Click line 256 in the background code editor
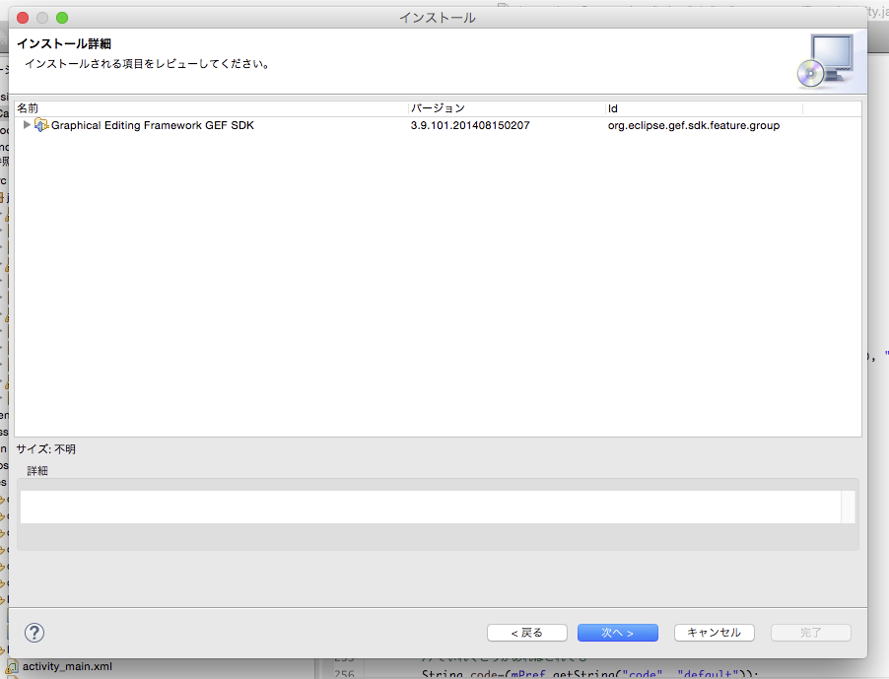The height and width of the screenshot is (679, 889). coord(542,673)
